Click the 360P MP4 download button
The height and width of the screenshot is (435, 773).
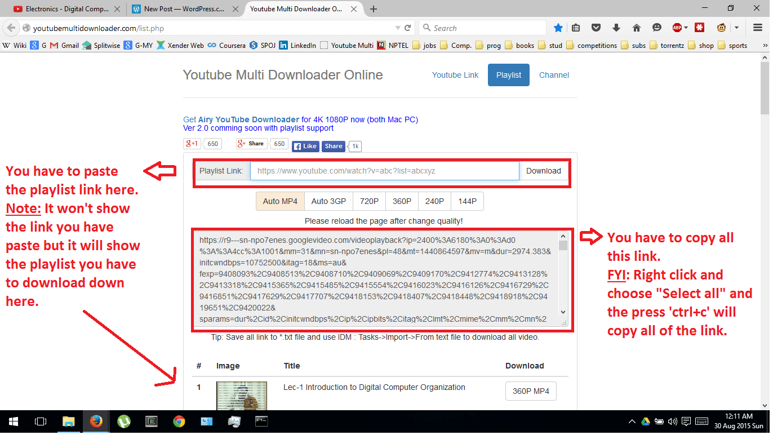(x=531, y=391)
